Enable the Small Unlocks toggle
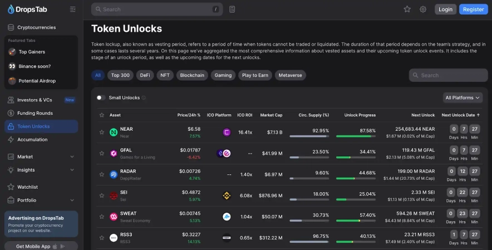492x250 pixels. [x=101, y=97]
